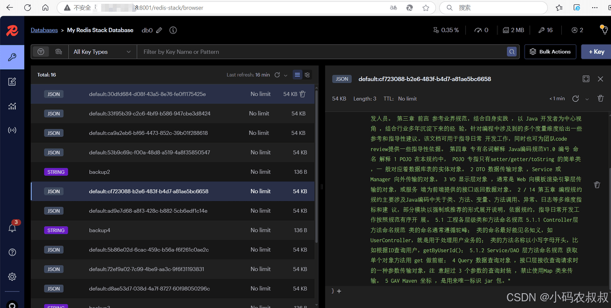Screen dimensions: 611x308
Task: Expand auto-refresh options for key details
Action: 587,99
